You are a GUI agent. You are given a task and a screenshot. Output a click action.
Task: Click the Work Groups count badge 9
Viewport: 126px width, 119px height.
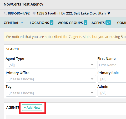click(x=85, y=23)
